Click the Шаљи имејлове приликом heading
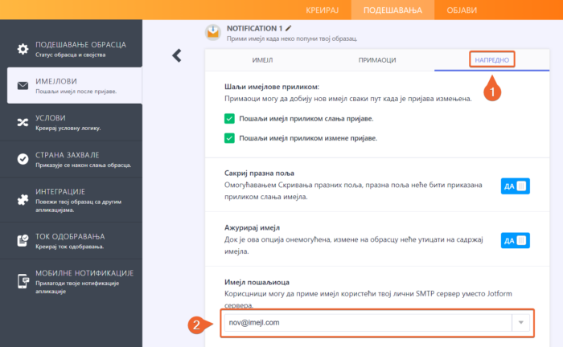This screenshot has width=563, height=347. [272, 87]
